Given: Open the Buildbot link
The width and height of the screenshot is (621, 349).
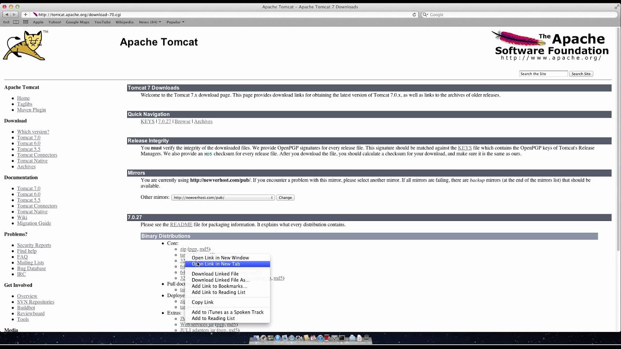Looking at the screenshot, I should coord(26,308).
